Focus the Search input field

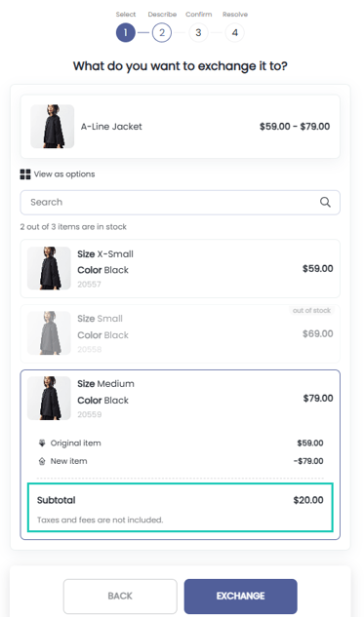tap(180, 203)
